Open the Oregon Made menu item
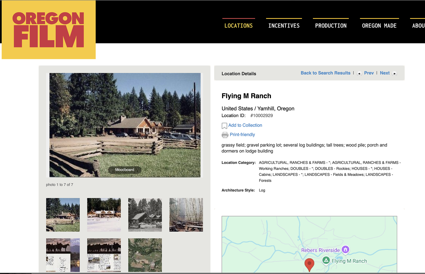Screen dimensions: 425x274 tap(379, 26)
